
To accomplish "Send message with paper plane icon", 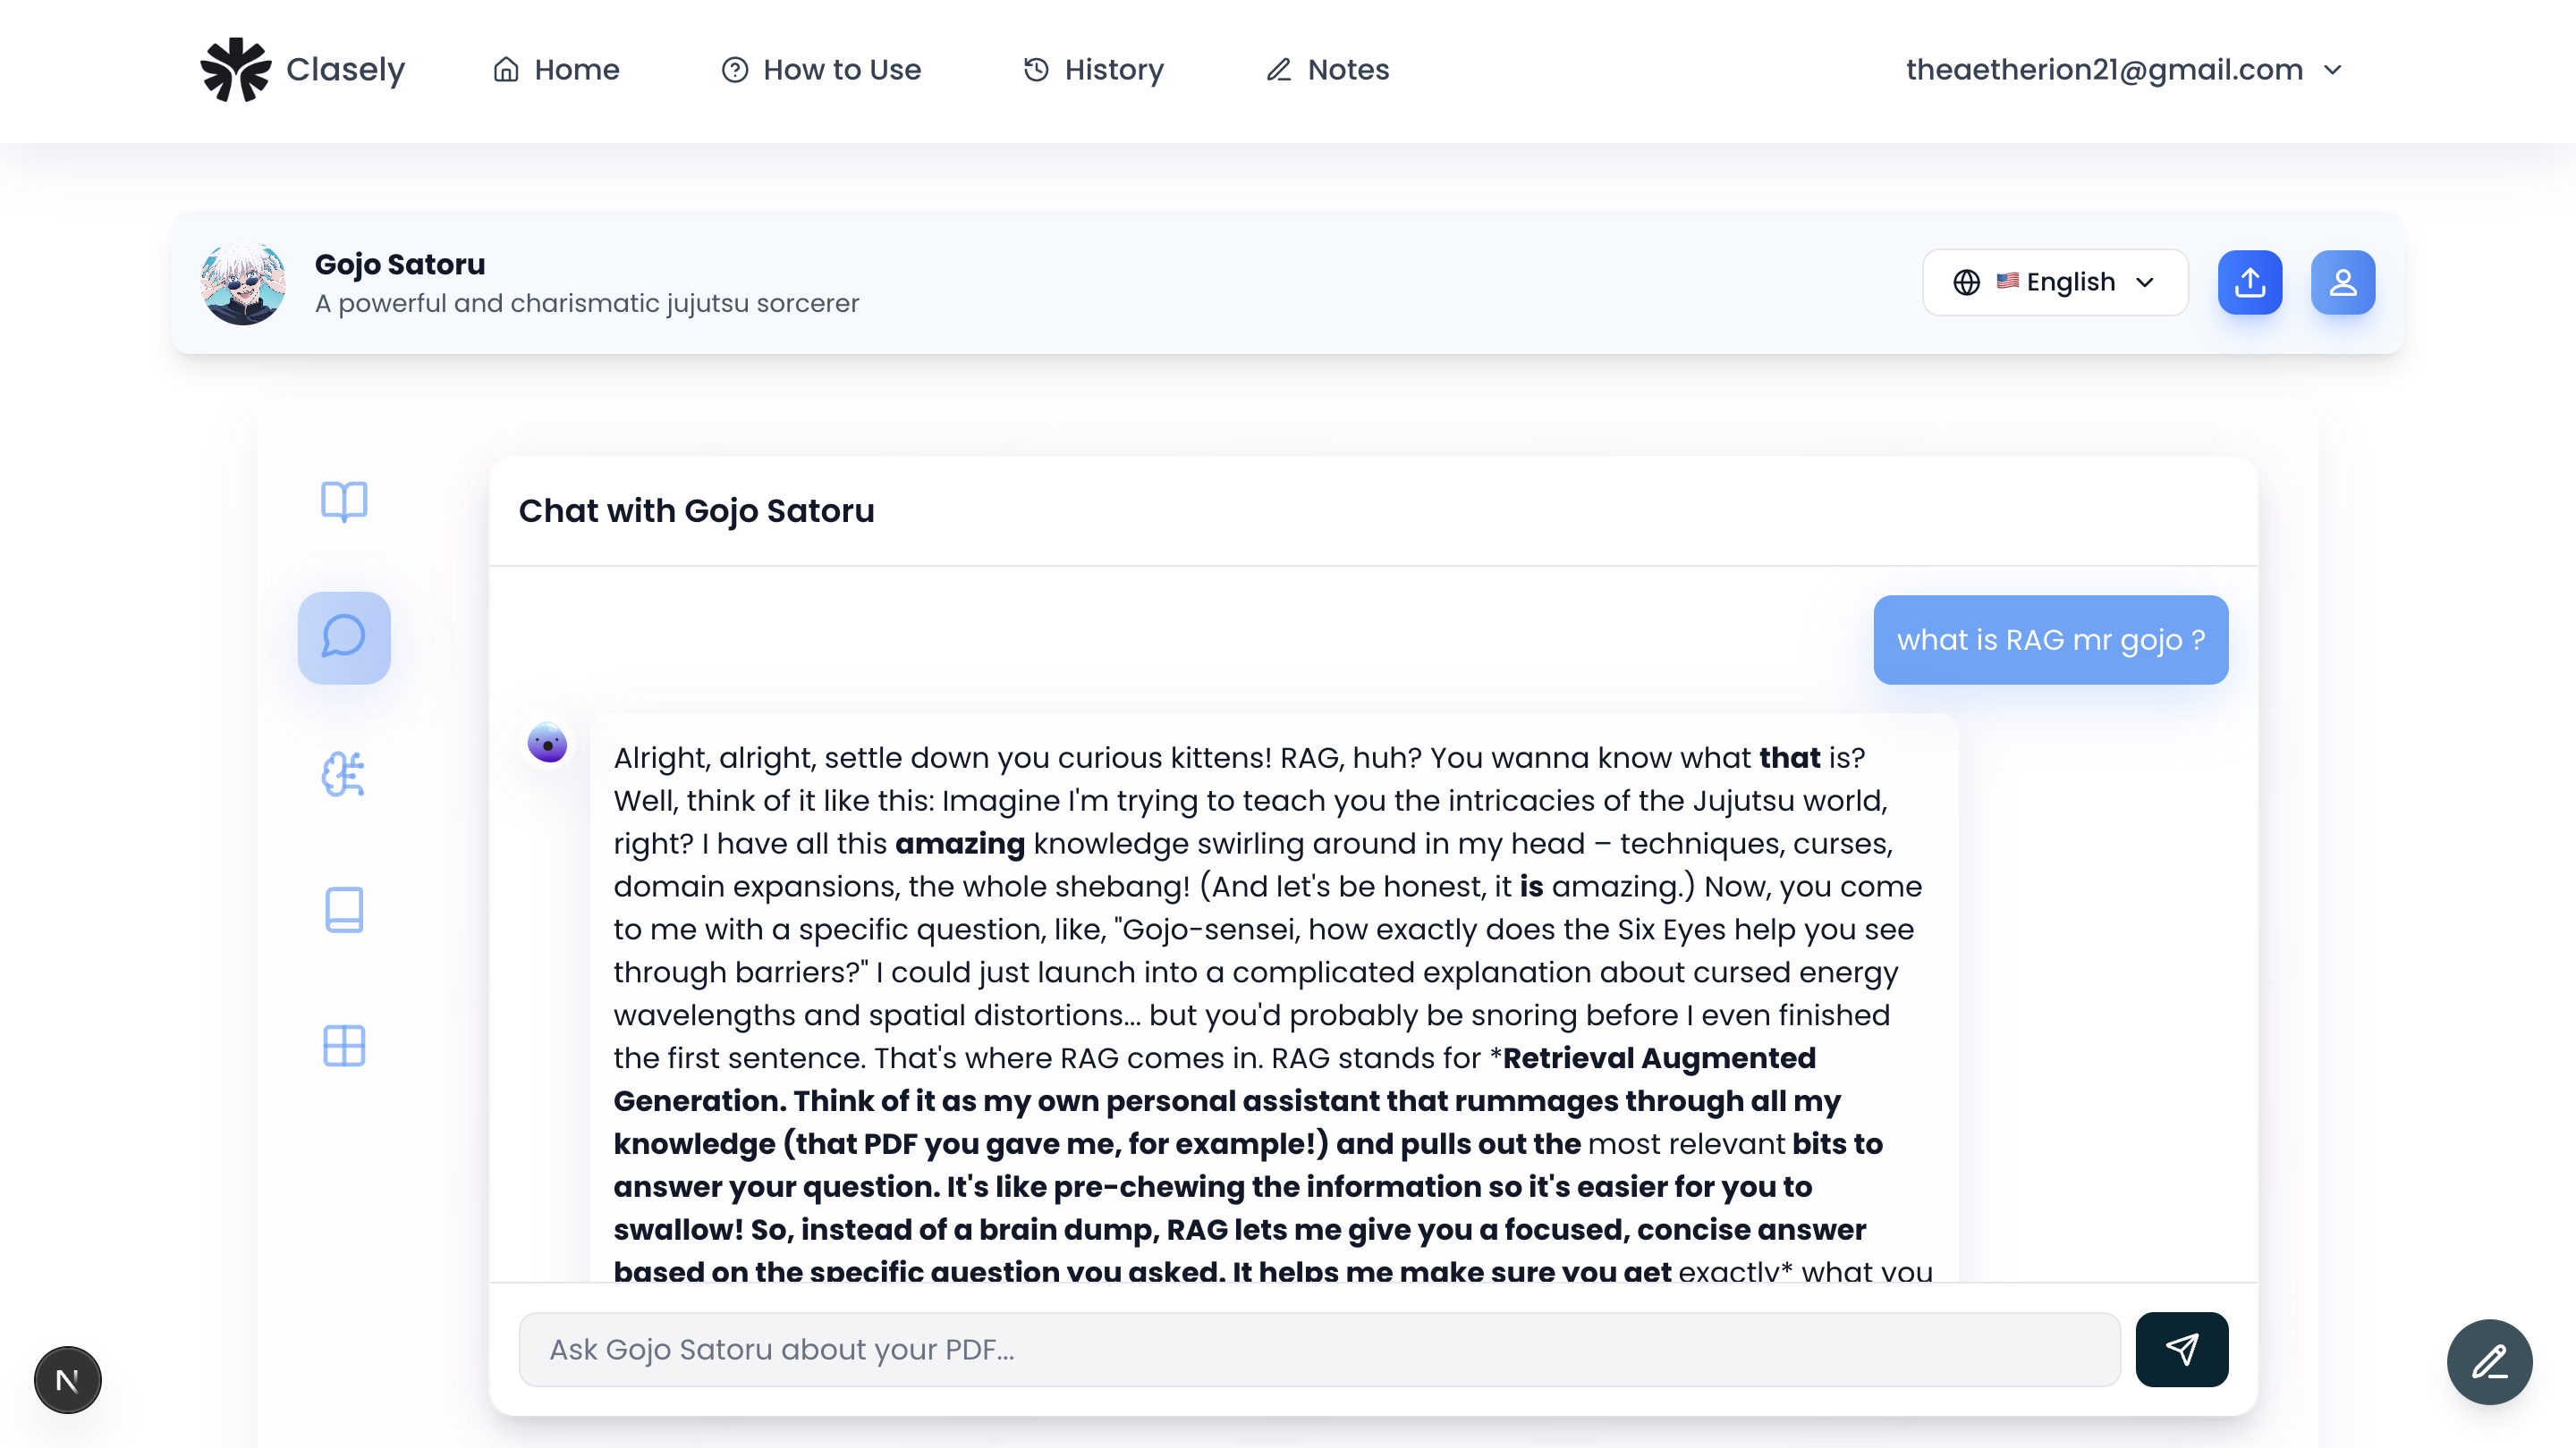I will tap(2182, 1349).
